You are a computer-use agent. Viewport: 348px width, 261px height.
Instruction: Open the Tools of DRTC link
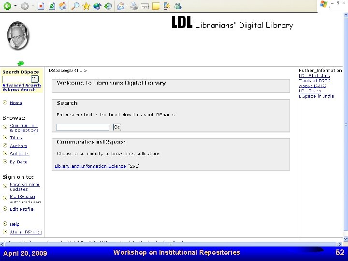tap(315, 81)
